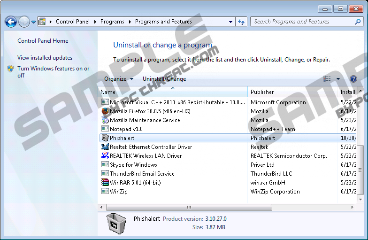The height and width of the screenshot is (240, 368).
Task: Open the address bar history dropdown
Action: point(230,22)
